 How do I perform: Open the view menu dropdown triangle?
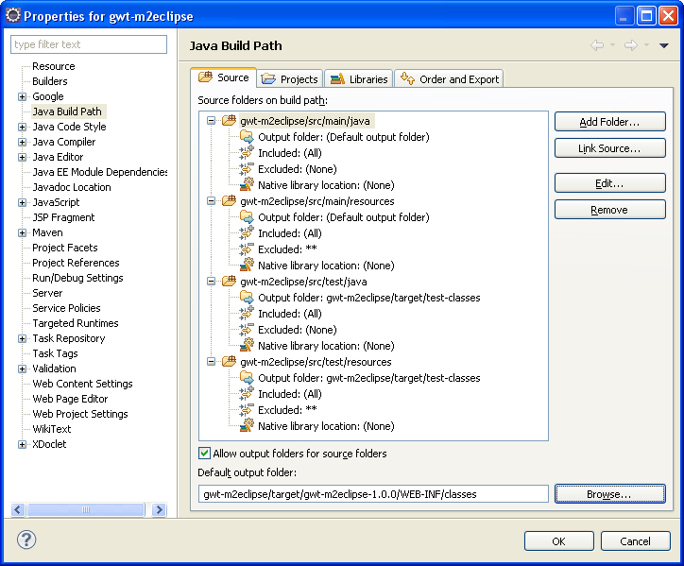pos(664,45)
